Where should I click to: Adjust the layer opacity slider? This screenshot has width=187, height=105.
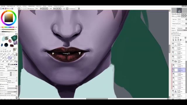pos(182,30)
